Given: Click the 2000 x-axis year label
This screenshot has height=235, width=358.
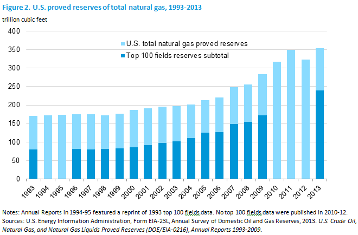Looking at the screenshot, I should click(x=128, y=192).
